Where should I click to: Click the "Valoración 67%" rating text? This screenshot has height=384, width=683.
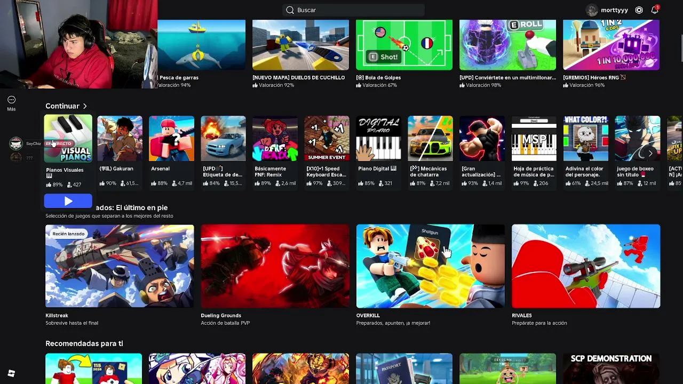[x=380, y=85]
